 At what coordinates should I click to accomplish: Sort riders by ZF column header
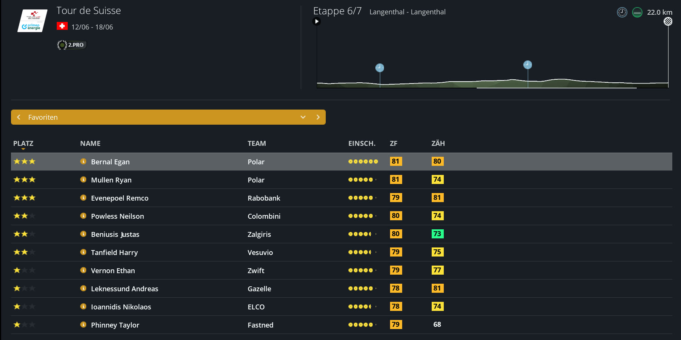pos(393,144)
